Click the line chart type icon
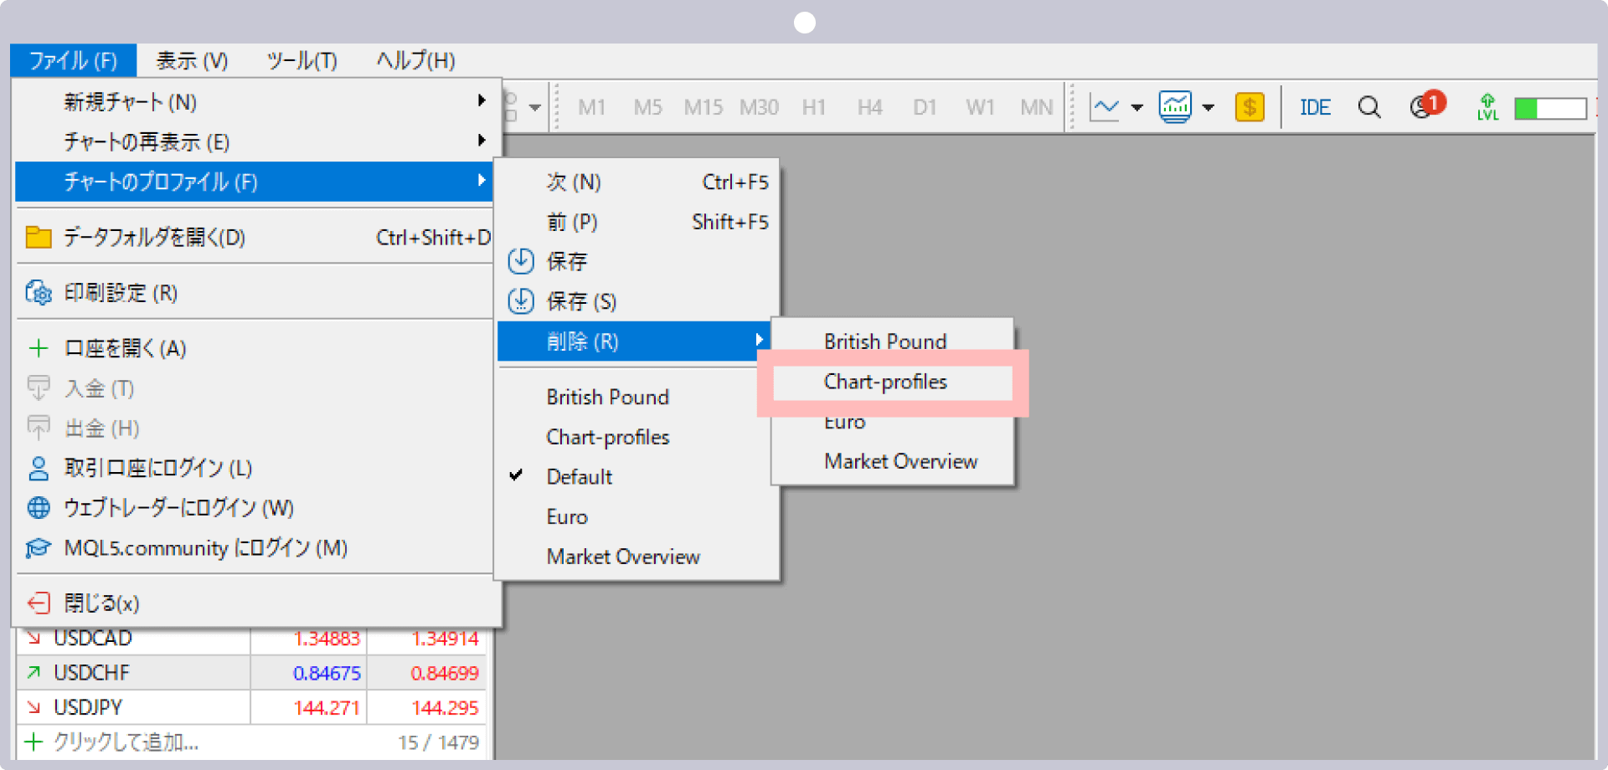Screen dimensions: 1608x770 tap(1104, 107)
